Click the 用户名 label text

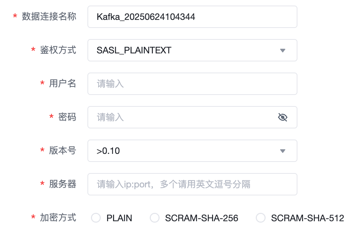tap(63, 83)
